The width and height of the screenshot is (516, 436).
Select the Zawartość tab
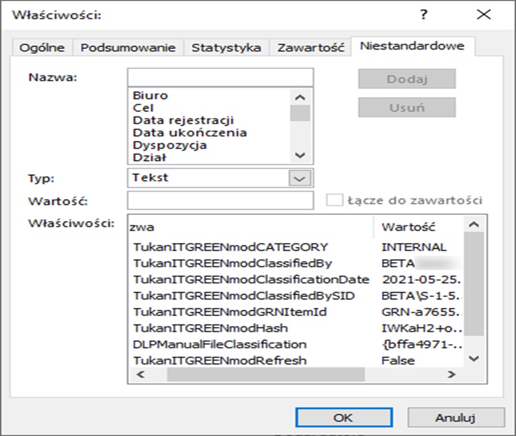coord(311,48)
